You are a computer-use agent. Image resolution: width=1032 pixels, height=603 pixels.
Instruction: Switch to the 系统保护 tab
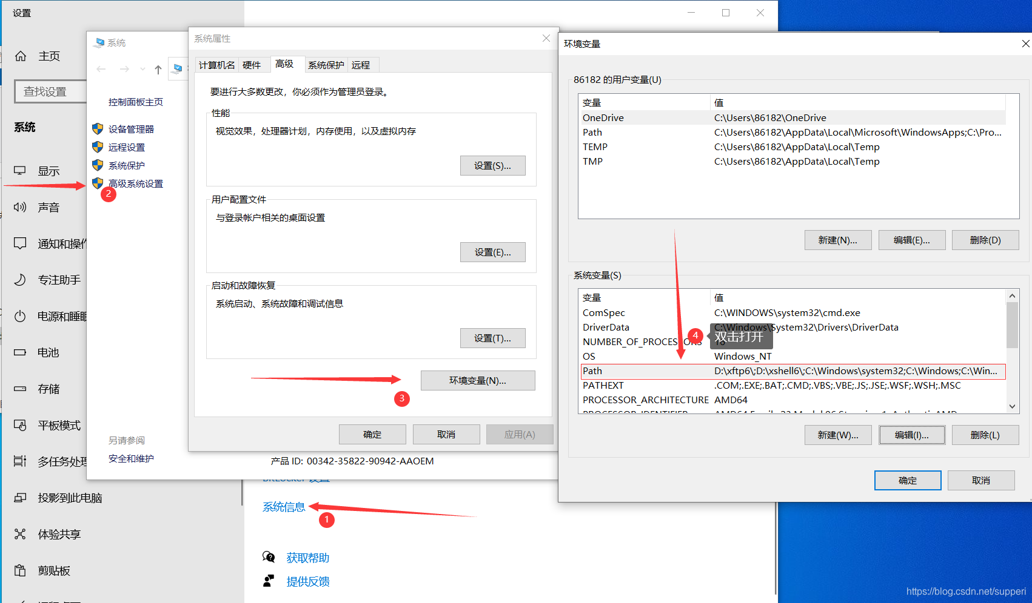pos(326,65)
